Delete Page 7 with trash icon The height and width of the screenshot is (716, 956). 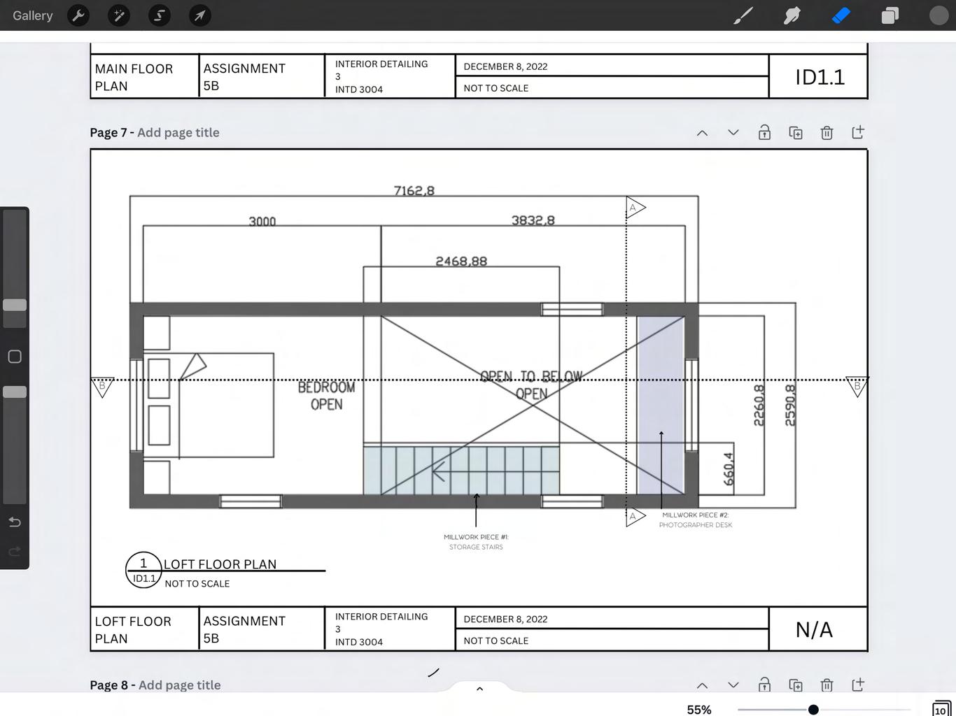point(827,133)
